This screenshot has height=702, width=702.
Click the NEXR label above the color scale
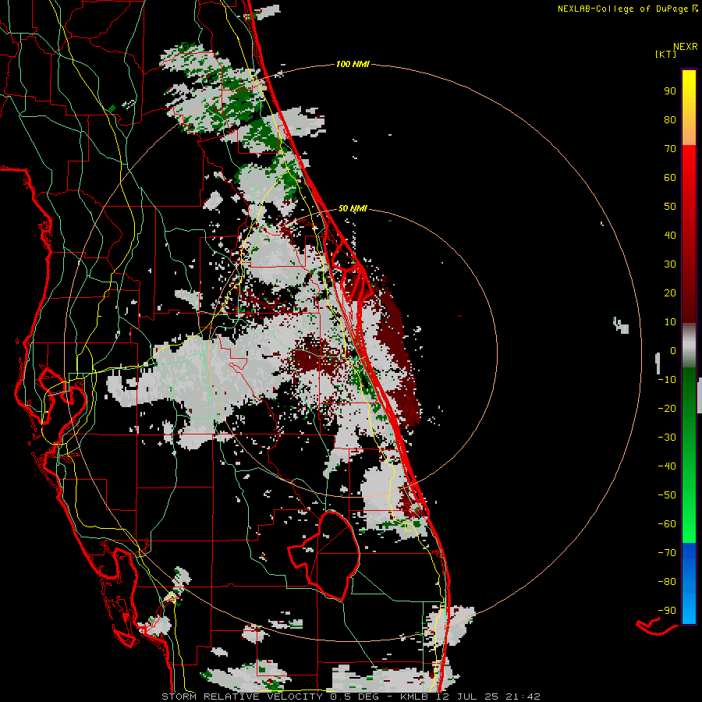[x=686, y=47]
